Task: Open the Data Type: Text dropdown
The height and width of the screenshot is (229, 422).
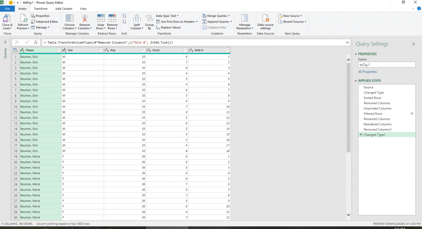Action: click(167, 16)
